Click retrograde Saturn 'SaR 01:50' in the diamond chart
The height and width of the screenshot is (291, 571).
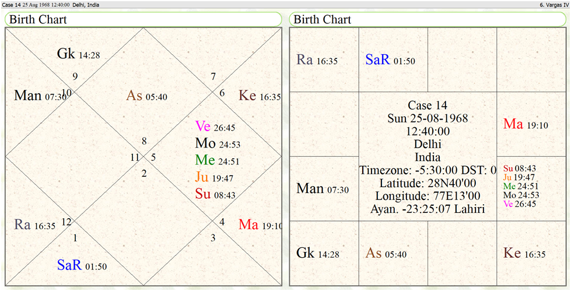tap(82, 265)
